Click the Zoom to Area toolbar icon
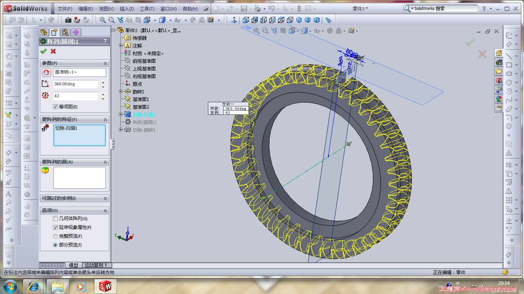Image resolution: width=524 pixels, height=294 pixels. pos(111,20)
